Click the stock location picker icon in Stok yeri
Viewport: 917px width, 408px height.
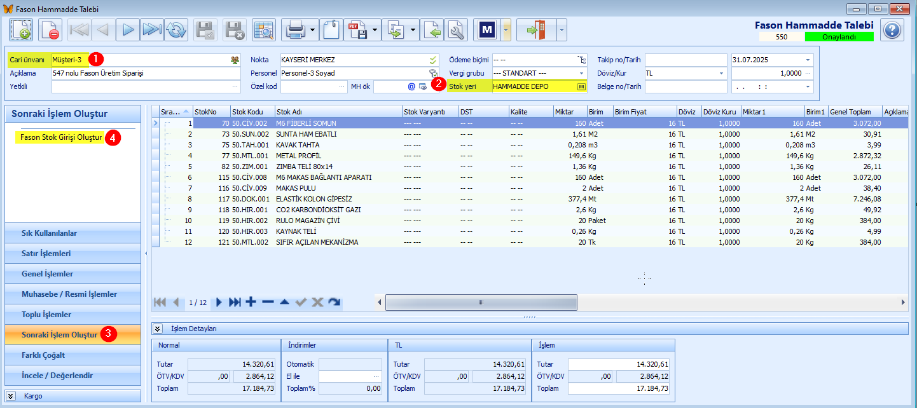point(580,86)
